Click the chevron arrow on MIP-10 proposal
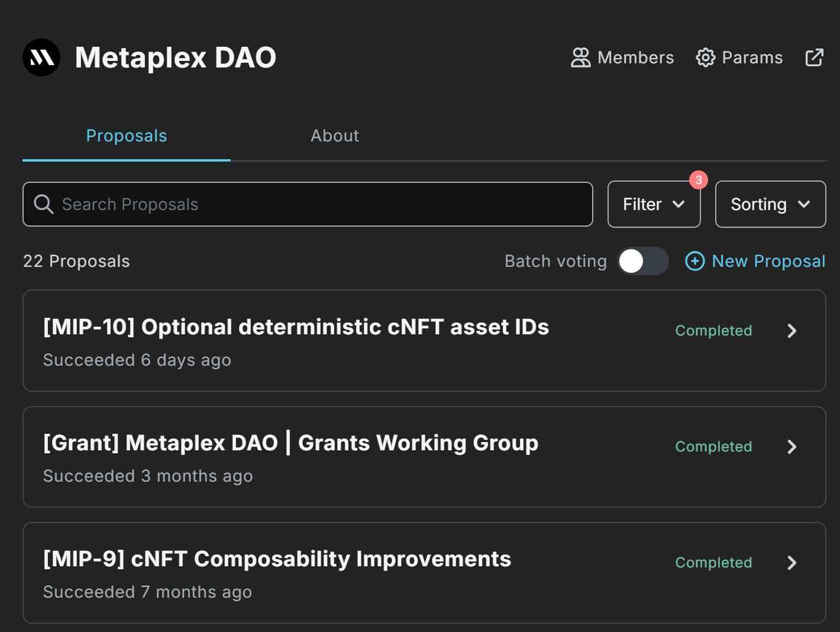 pyautogui.click(x=792, y=331)
